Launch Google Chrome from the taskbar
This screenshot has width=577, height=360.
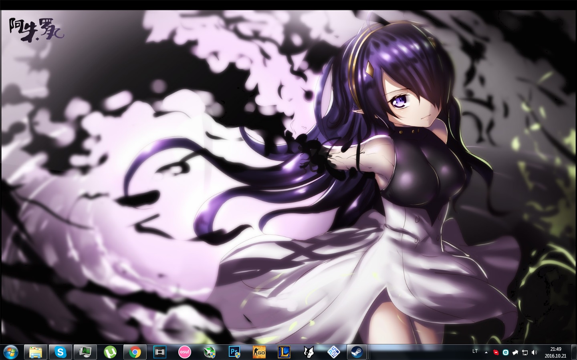[x=135, y=352]
